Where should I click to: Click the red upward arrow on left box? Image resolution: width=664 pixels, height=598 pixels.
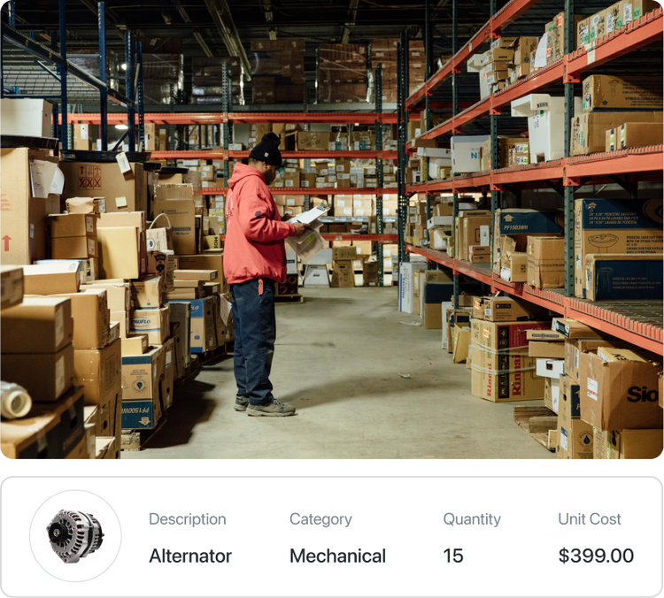point(6,243)
